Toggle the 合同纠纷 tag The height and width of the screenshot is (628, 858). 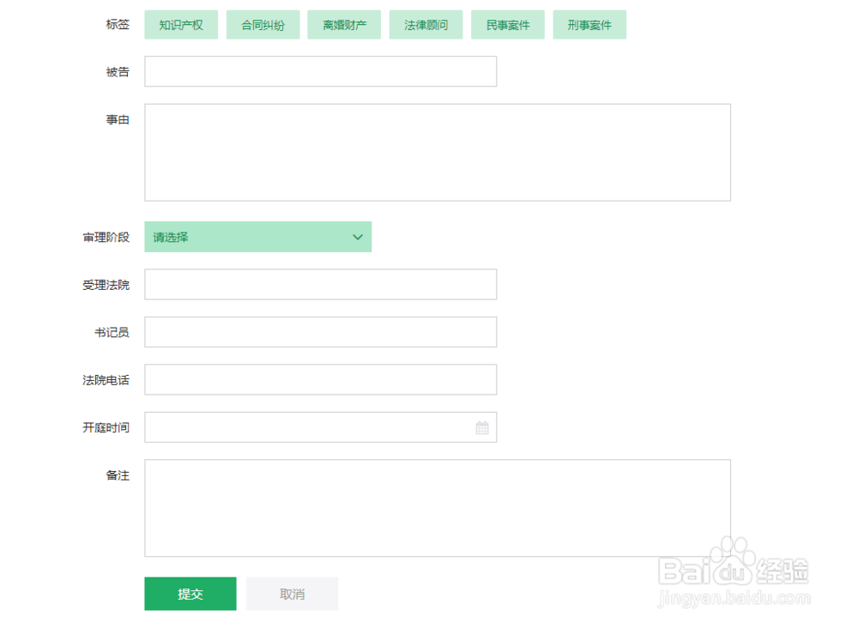click(x=263, y=25)
